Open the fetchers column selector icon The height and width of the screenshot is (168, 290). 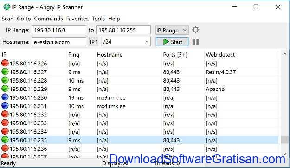pos(195,42)
